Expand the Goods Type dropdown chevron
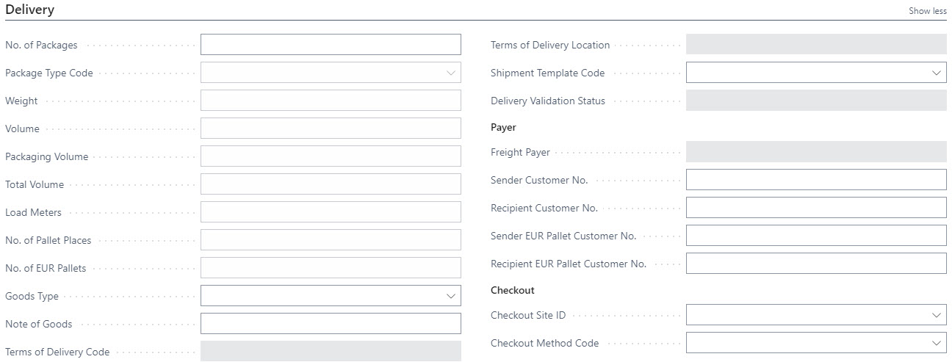952x362 pixels. [x=450, y=296]
